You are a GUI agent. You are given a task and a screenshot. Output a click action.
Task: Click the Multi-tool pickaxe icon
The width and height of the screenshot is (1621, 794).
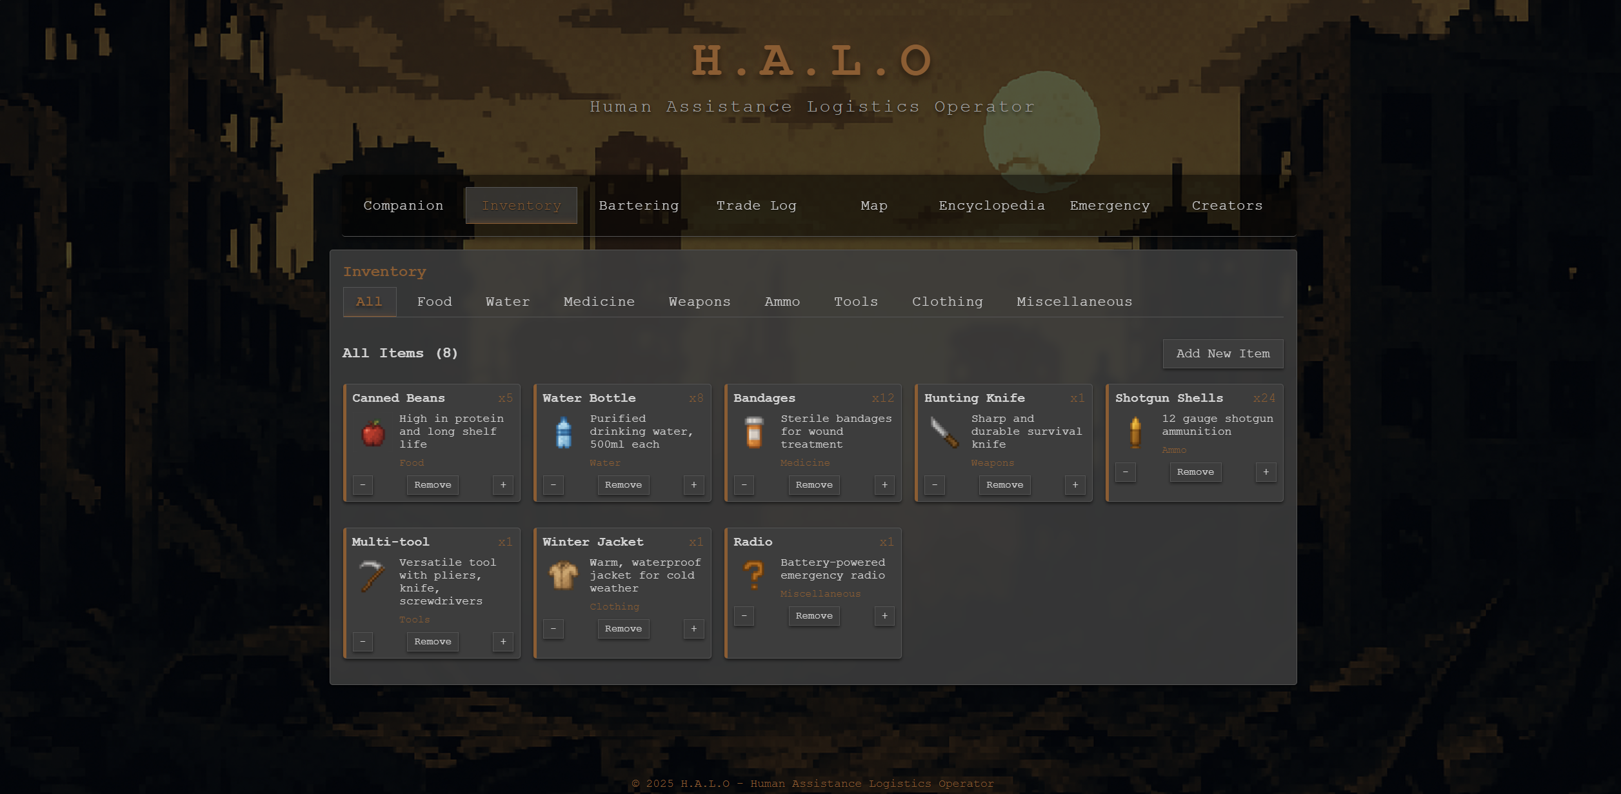[x=372, y=576]
